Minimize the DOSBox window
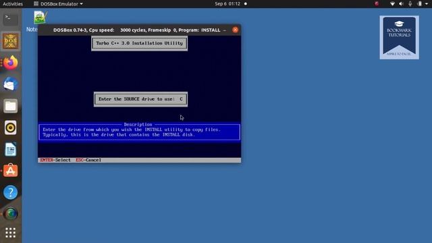 pyautogui.click(x=225, y=30)
